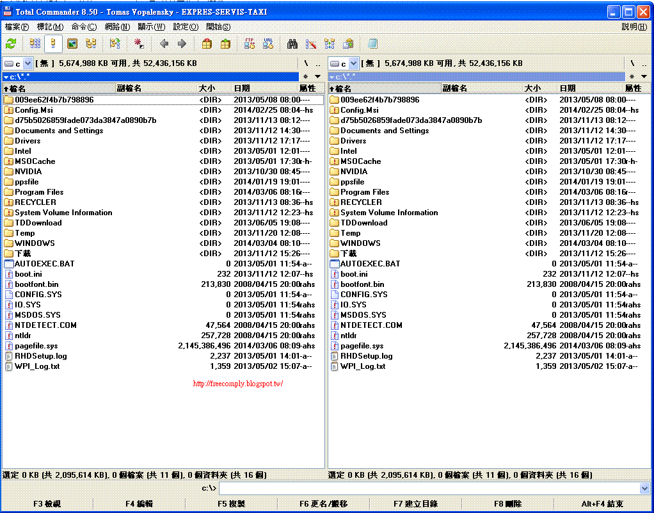Click the unpack files box icon
Image resolution: width=654 pixels, height=513 pixels.
coord(225,44)
